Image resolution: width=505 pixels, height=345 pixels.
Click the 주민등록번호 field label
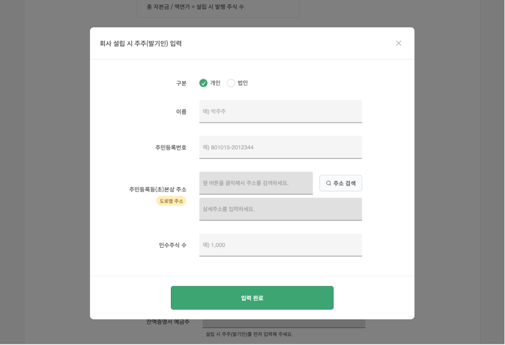pos(171,148)
